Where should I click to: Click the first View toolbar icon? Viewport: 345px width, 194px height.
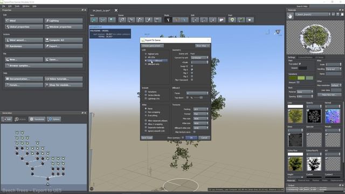tap(94, 20)
